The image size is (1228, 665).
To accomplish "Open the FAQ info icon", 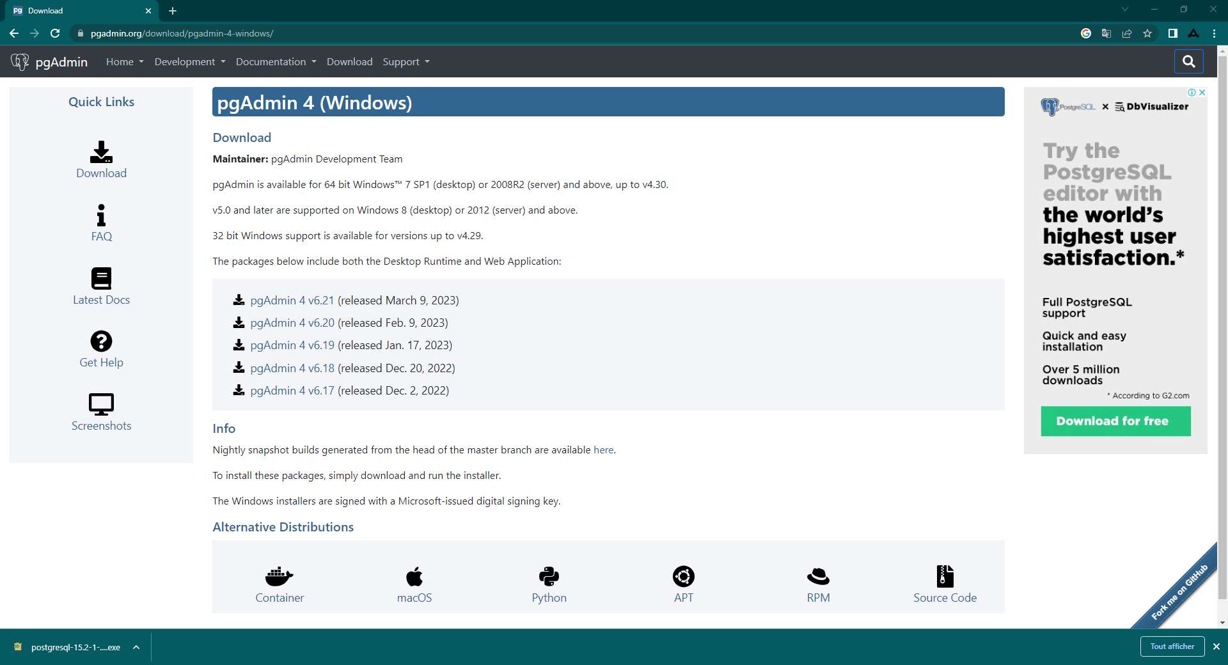I will [101, 215].
